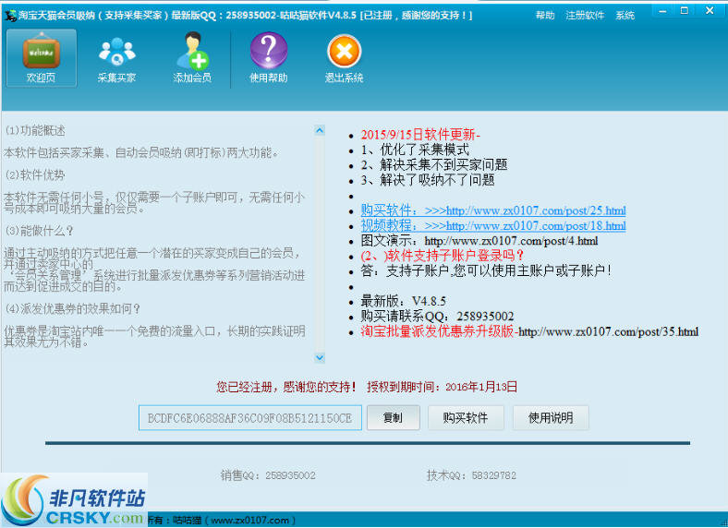Click the app icon in the title bar
The height and width of the screenshot is (528, 728).
(10, 16)
